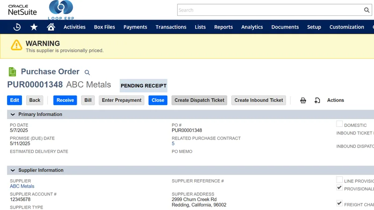
Task: Open the Documents menu
Action: (285, 27)
